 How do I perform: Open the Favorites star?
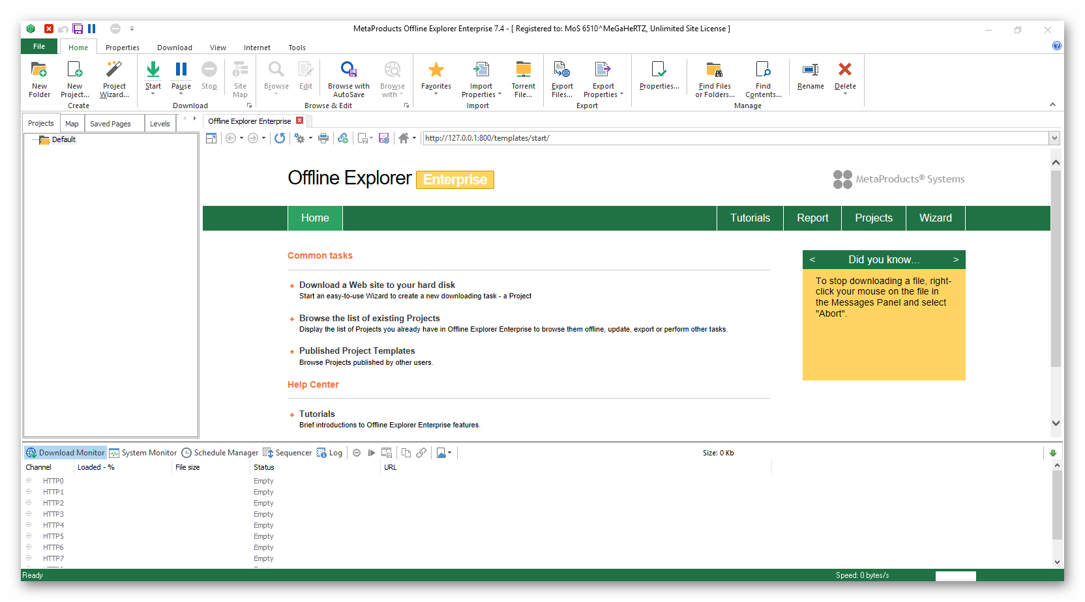436,69
